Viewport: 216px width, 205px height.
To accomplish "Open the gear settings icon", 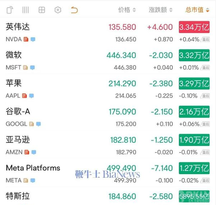I will [58, 10].
